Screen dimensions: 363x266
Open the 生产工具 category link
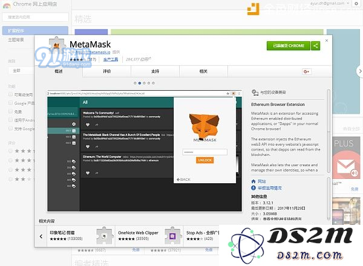tap(111, 59)
